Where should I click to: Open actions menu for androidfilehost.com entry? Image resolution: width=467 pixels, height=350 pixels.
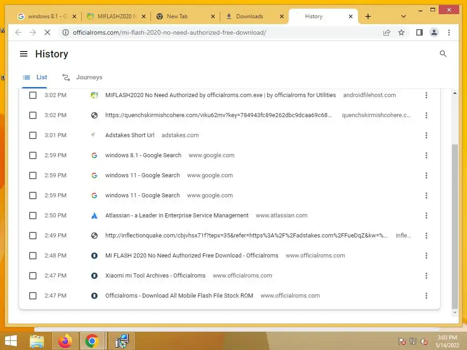(x=426, y=95)
